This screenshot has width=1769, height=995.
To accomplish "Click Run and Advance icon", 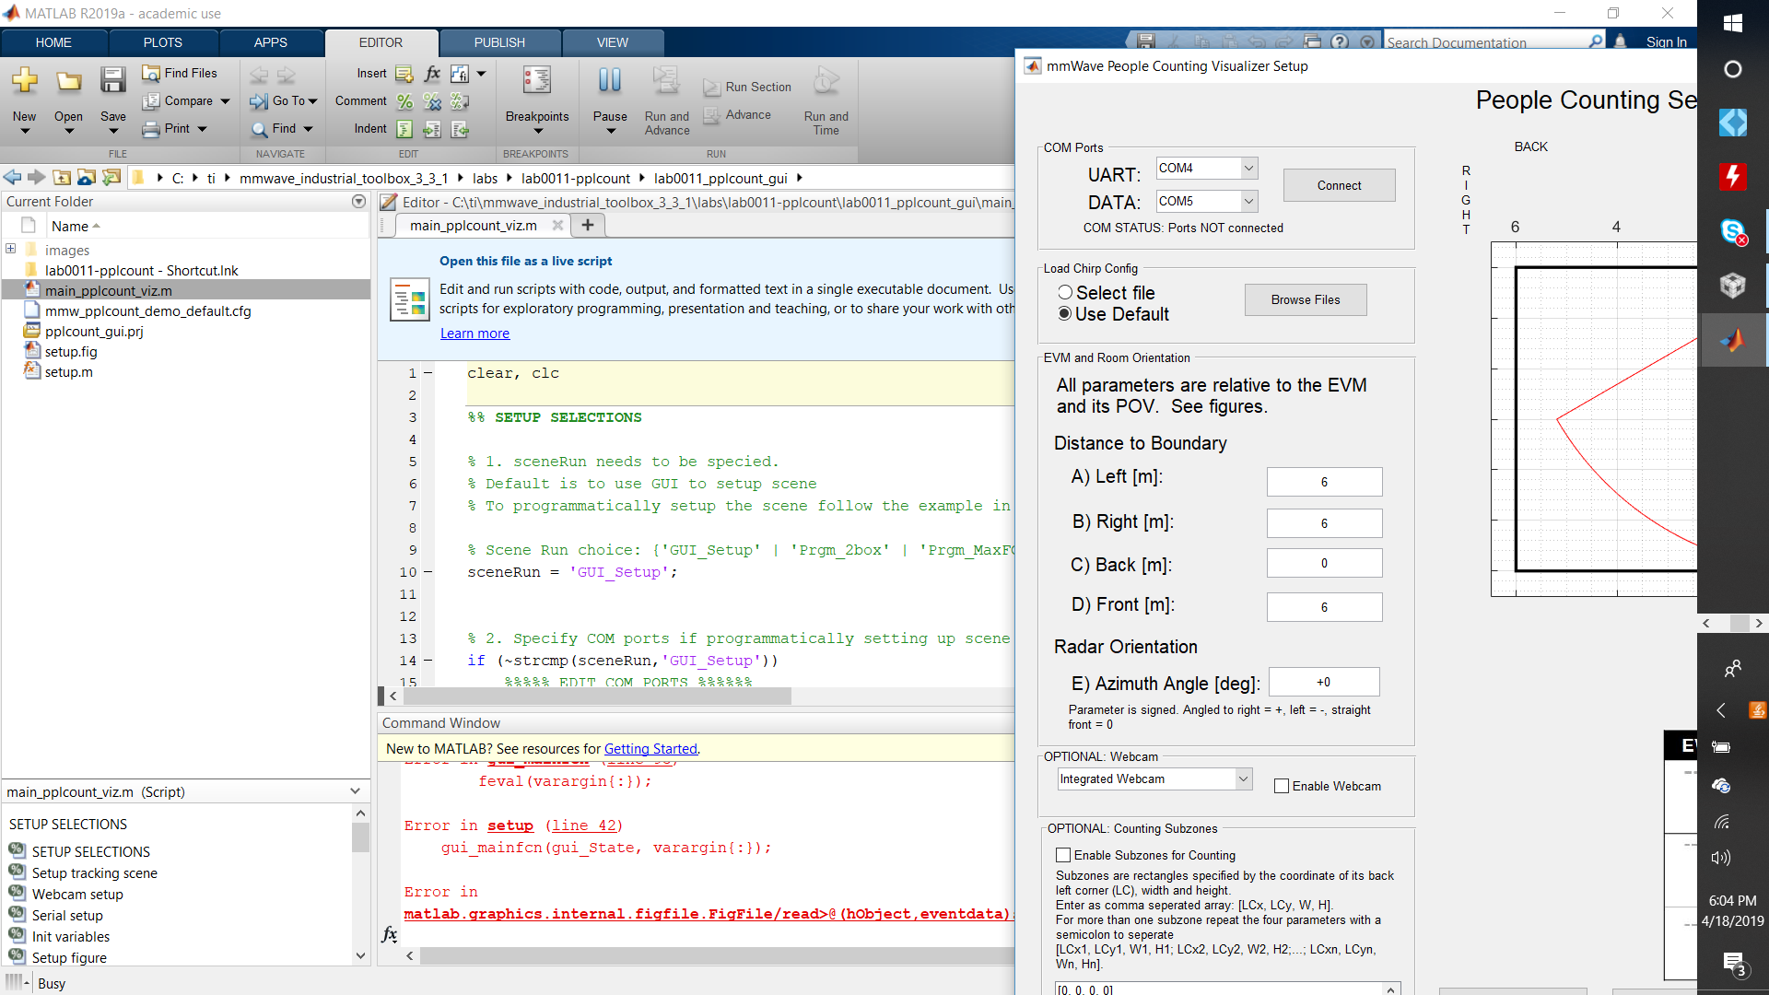I will coord(666,81).
